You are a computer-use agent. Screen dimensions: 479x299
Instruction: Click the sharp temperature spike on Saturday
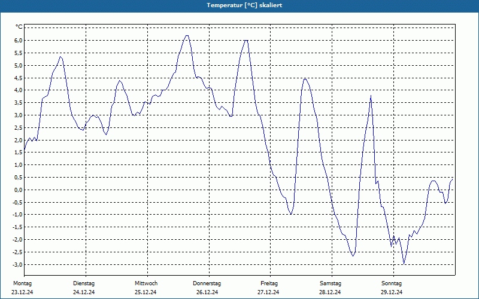pos(371,96)
